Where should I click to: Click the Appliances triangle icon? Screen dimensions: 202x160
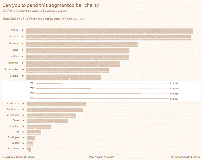coord(23,109)
